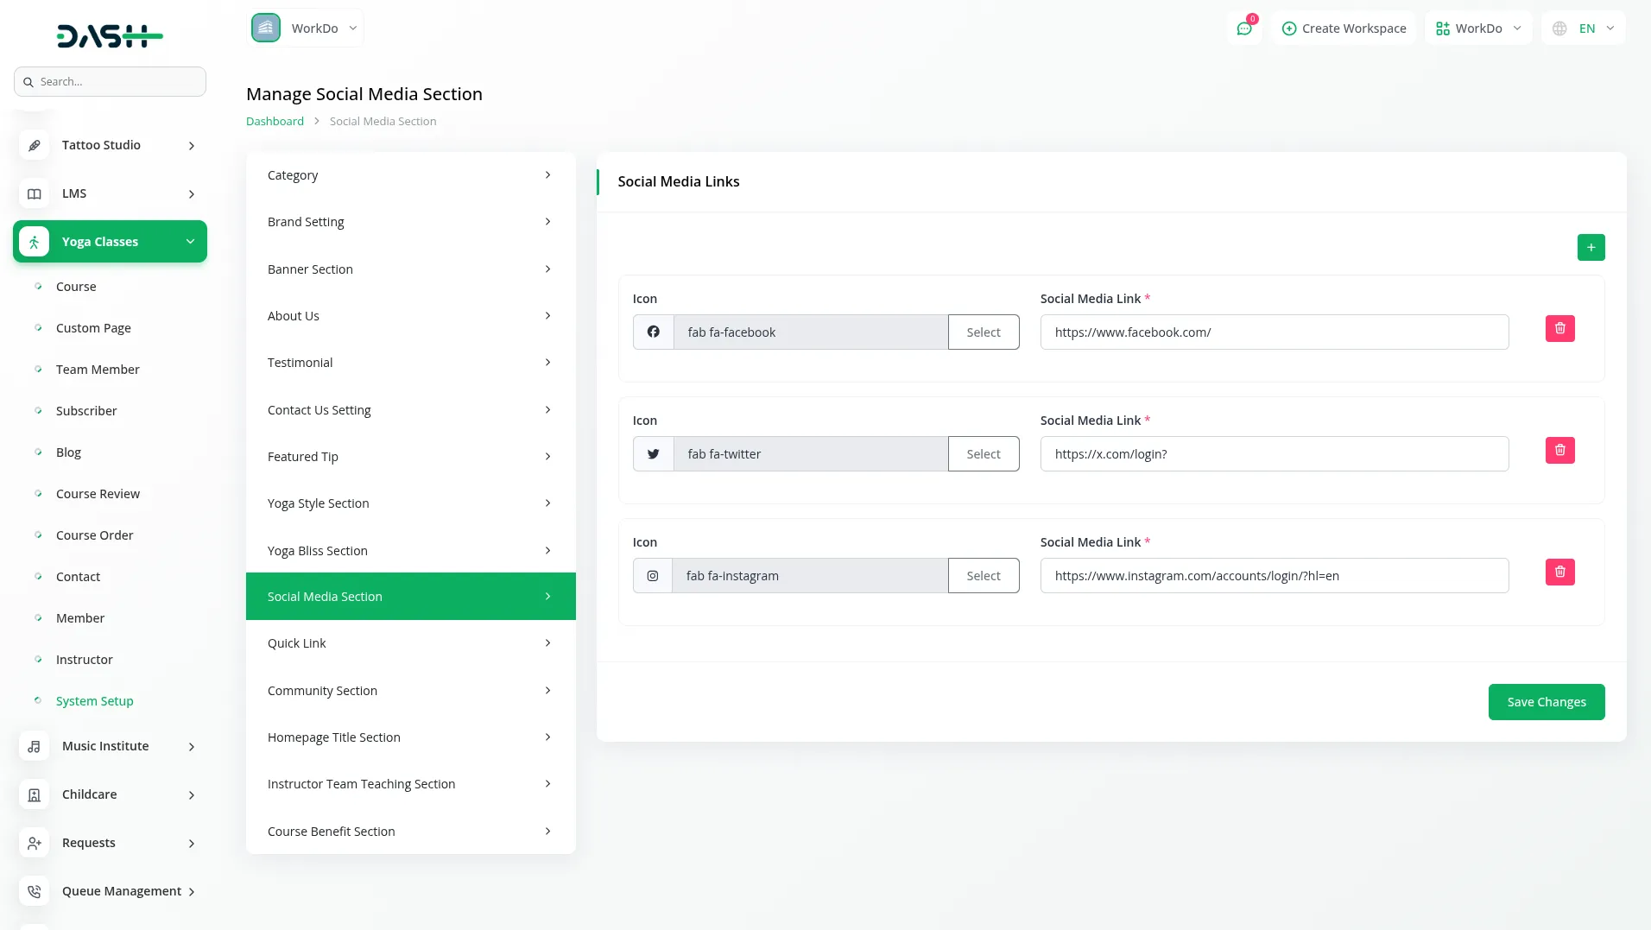
Task: Delete the Twitter social link row
Action: pos(1559,451)
